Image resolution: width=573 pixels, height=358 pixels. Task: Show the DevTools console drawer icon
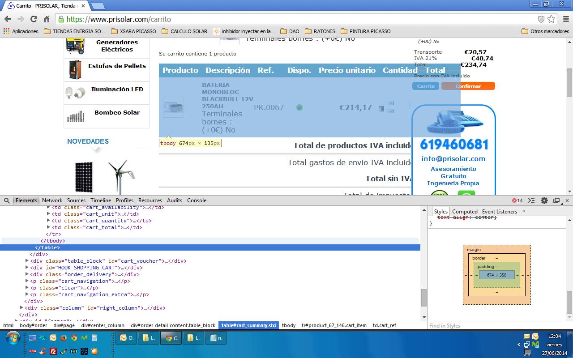tap(531, 200)
